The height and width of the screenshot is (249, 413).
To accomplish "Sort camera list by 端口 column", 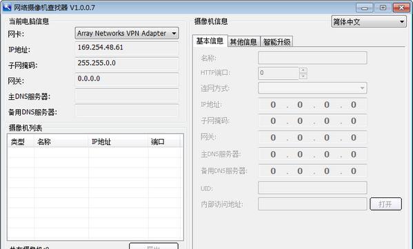I will click(x=164, y=142).
